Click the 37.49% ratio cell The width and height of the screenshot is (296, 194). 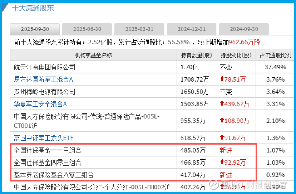tap(275, 67)
